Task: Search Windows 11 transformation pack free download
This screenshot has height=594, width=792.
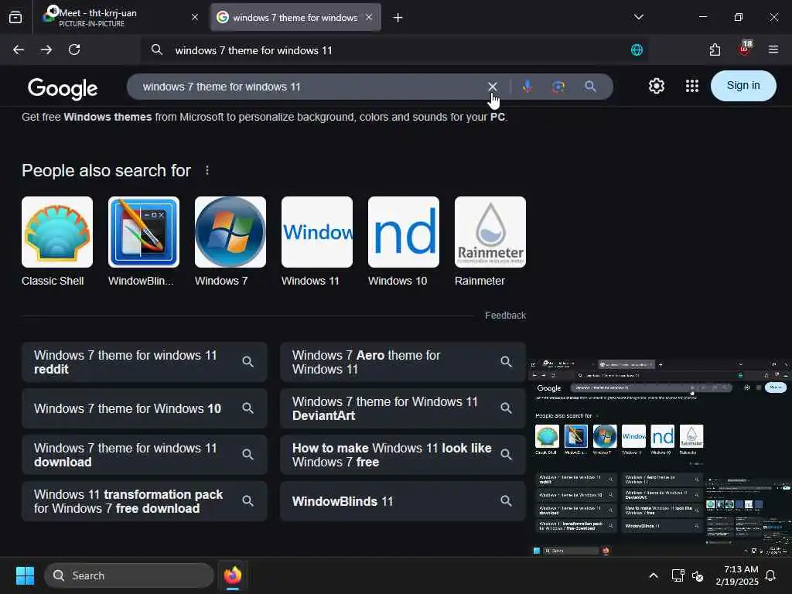Action: click(x=145, y=501)
